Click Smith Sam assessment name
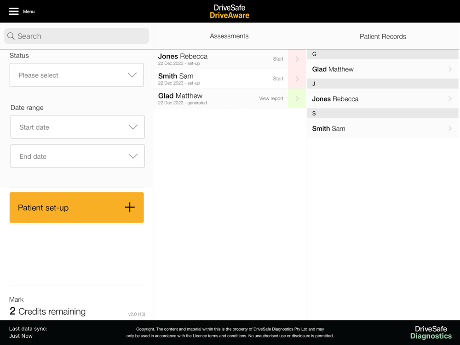This screenshot has width=460, height=345. pyautogui.click(x=176, y=76)
